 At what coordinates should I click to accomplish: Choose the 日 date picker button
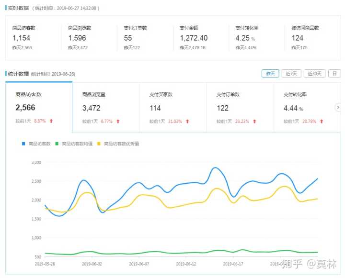coord(335,73)
